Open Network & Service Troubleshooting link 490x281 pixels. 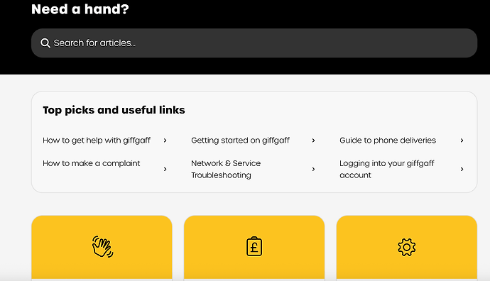[226, 169]
